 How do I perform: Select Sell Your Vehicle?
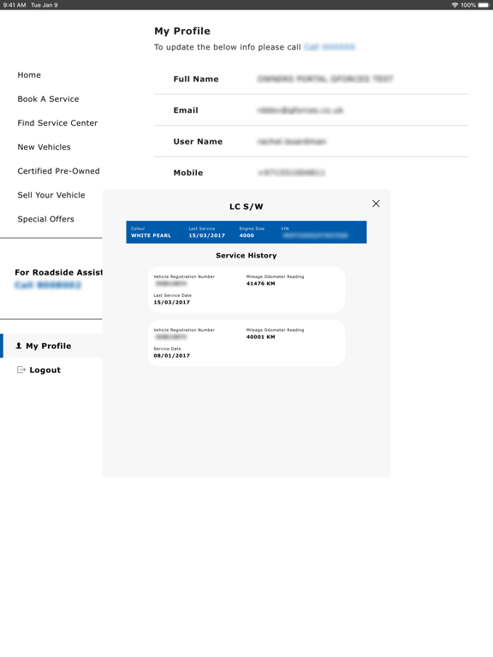(x=51, y=195)
